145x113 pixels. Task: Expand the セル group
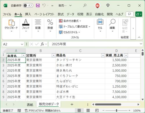tap(100, 25)
